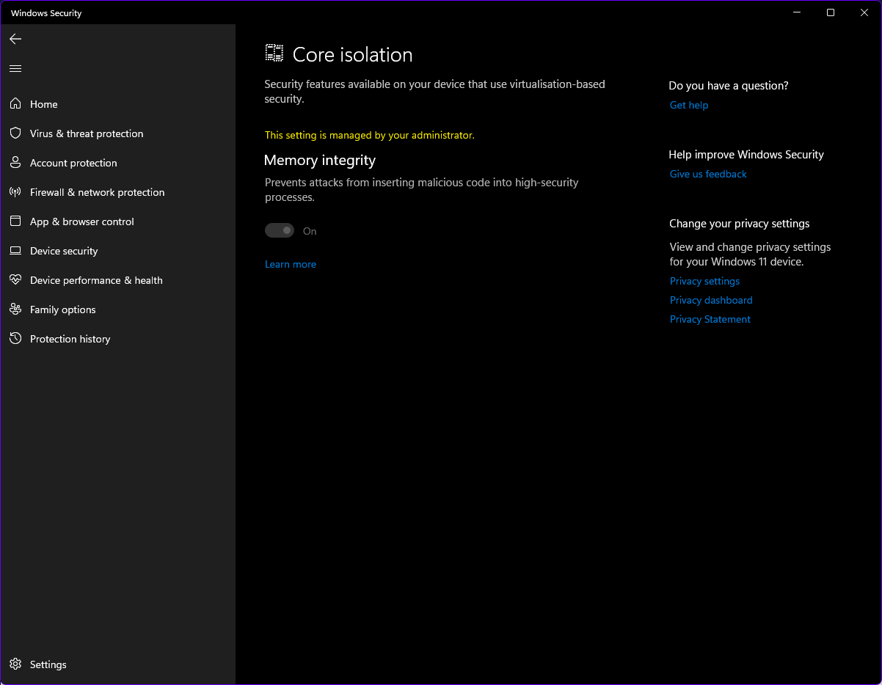
Task: View the Privacy dashboard
Action: [710, 300]
